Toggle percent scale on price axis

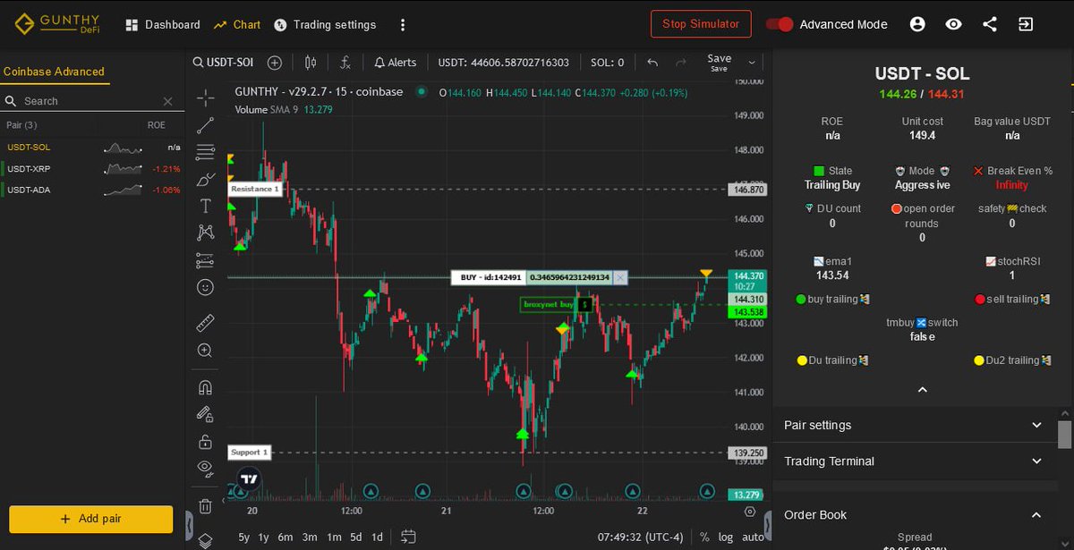704,537
